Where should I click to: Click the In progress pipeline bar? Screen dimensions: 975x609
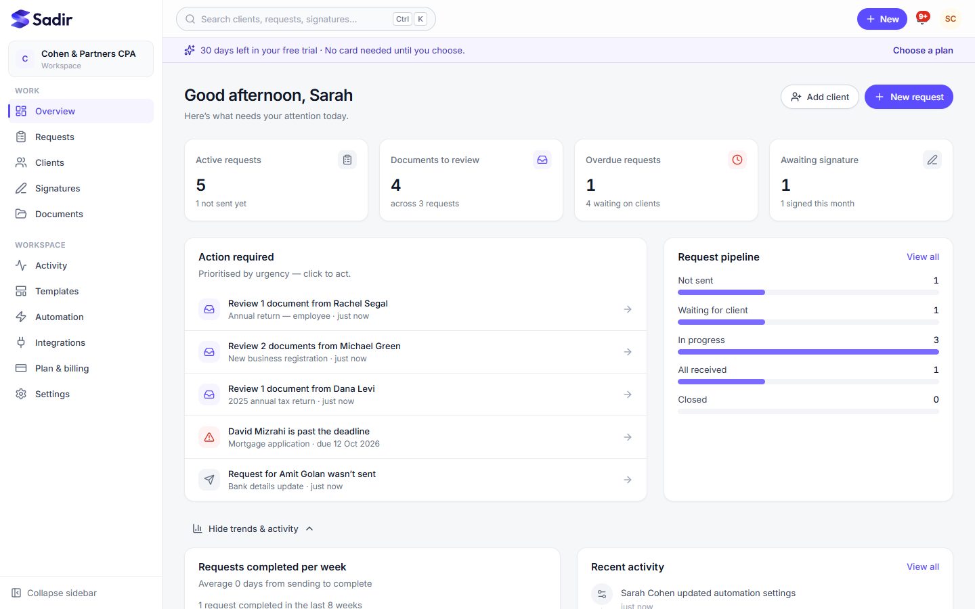pyautogui.click(x=808, y=352)
